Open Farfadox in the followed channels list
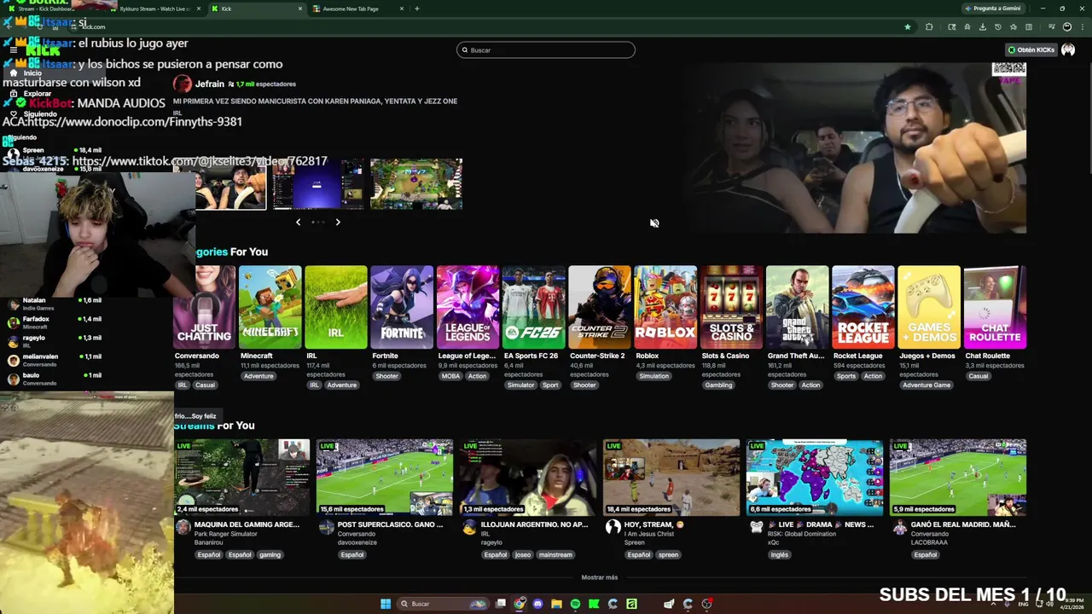The height and width of the screenshot is (614, 1092). (x=55, y=322)
